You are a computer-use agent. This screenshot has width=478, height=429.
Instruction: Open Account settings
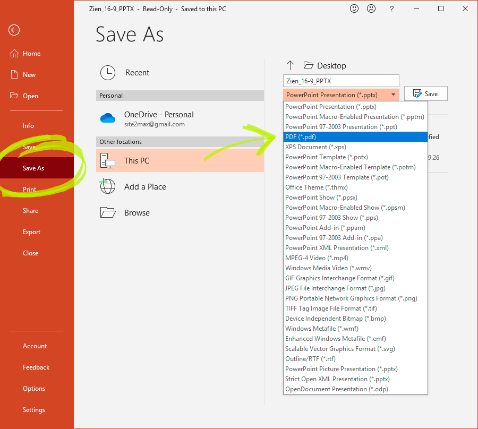click(35, 346)
